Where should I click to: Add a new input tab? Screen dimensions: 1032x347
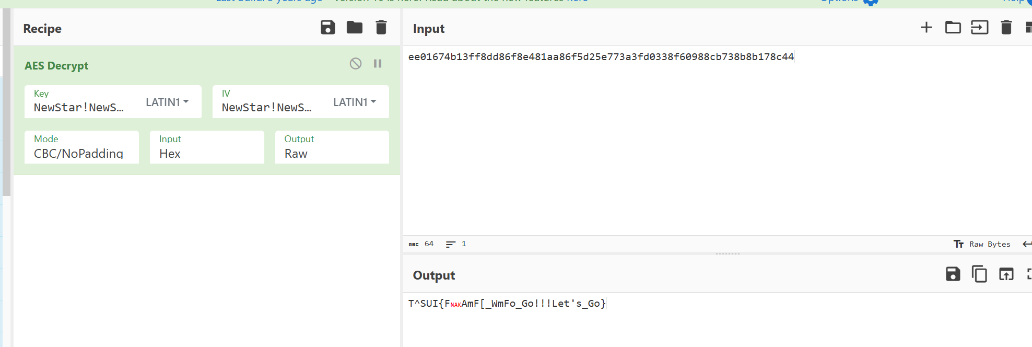(926, 27)
